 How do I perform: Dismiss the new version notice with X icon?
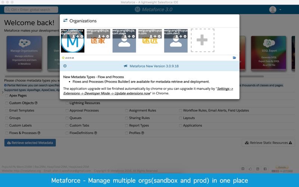65,66
